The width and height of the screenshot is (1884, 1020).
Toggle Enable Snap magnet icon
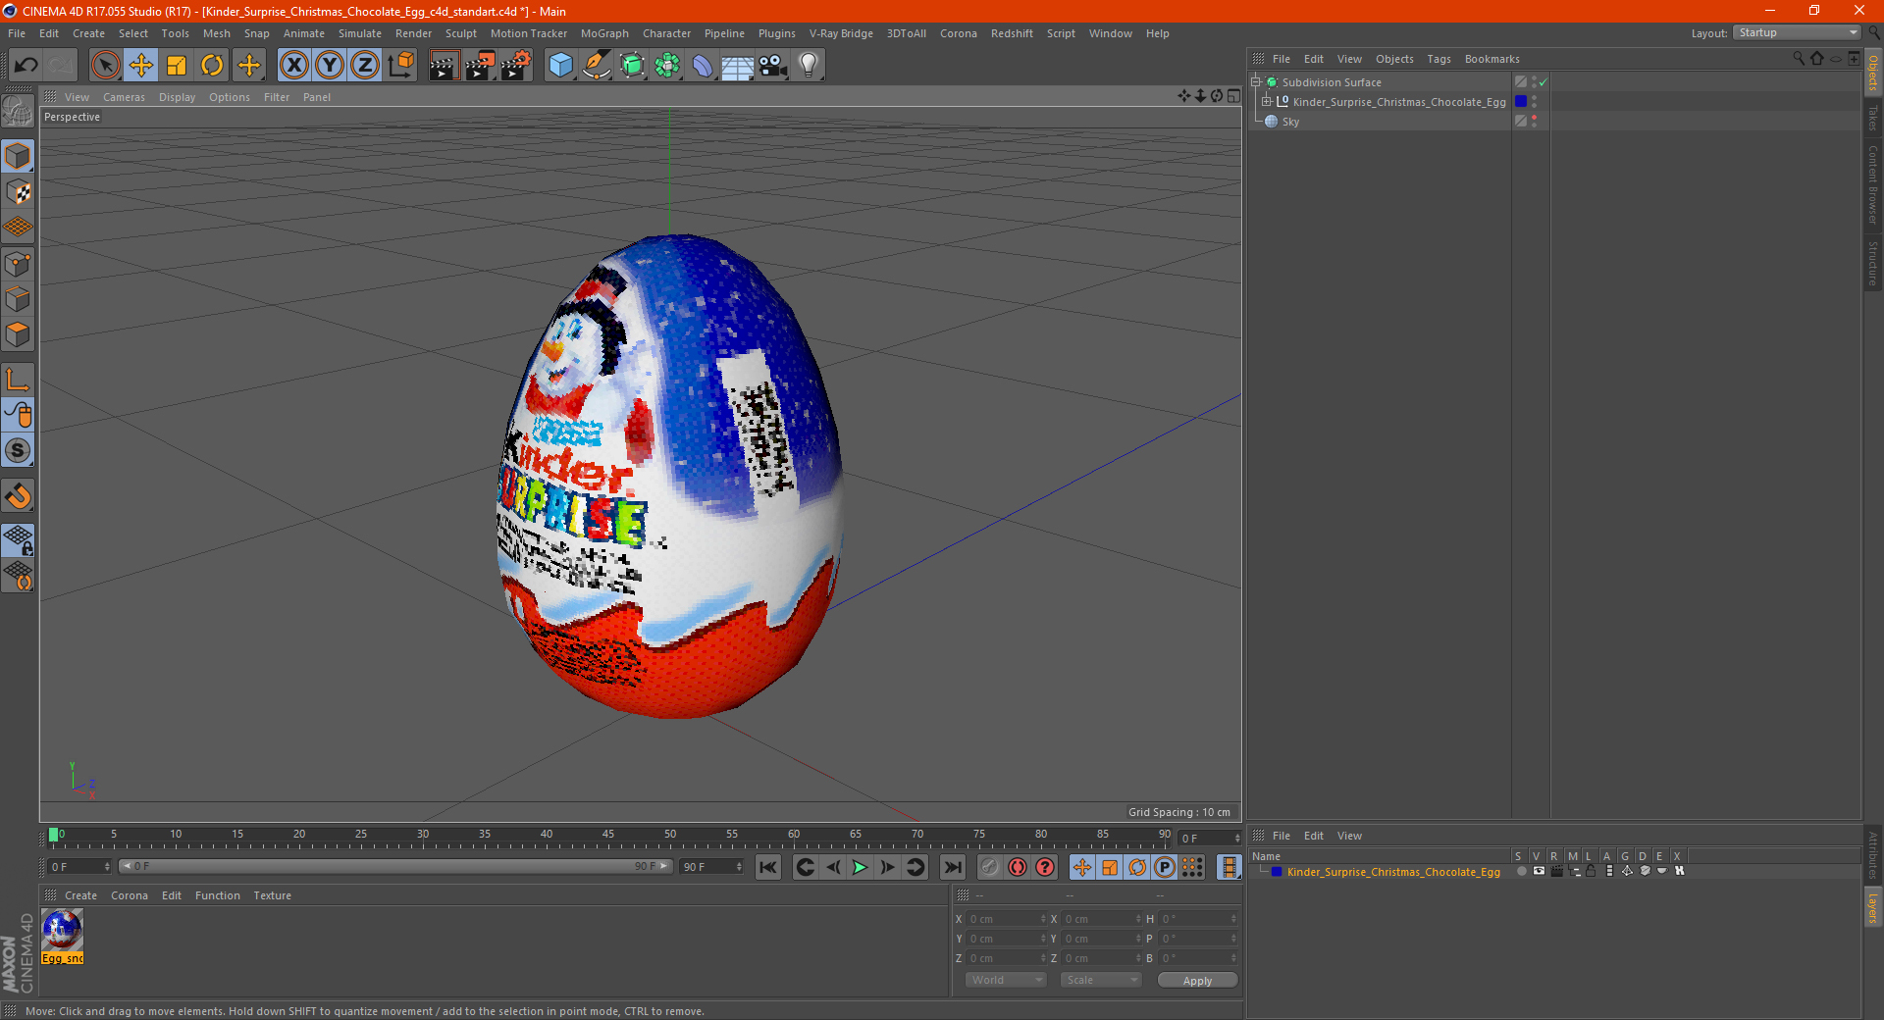(18, 496)
